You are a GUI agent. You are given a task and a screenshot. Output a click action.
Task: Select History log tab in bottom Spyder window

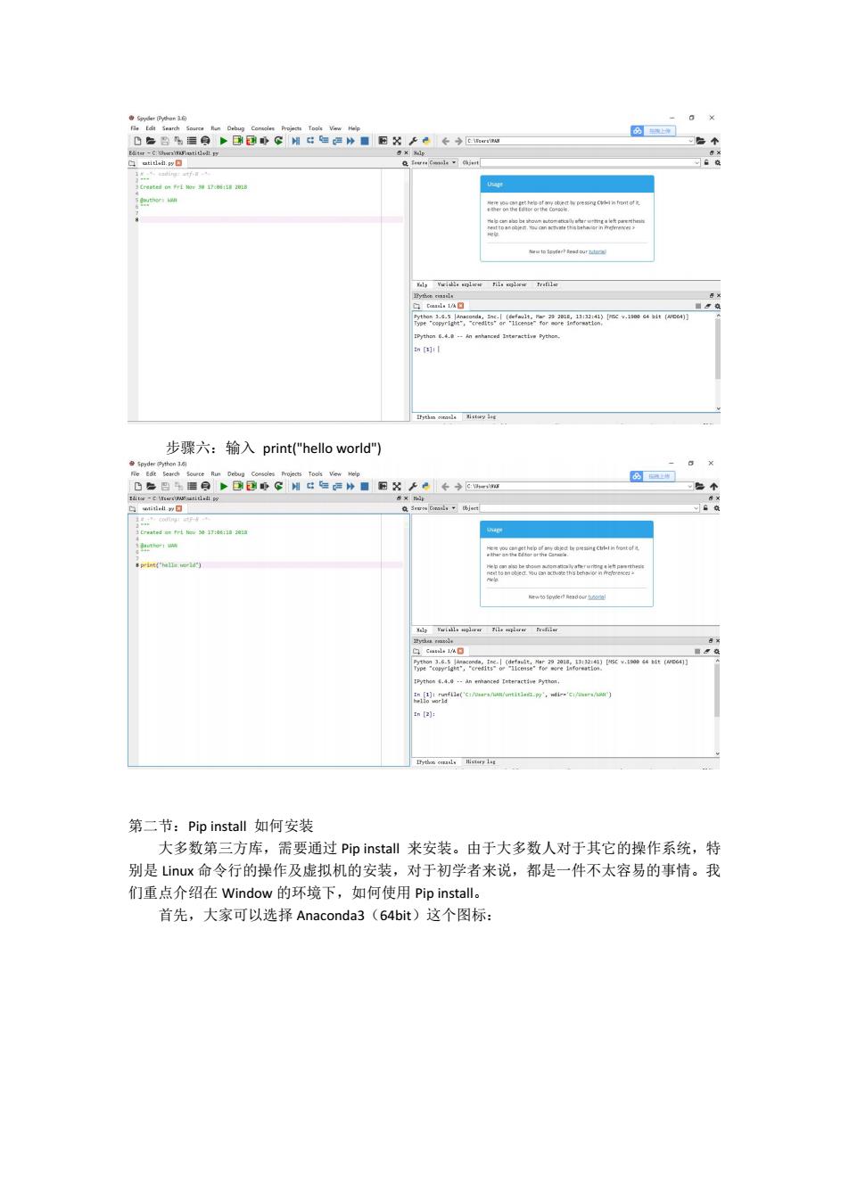tap(482, 762)
